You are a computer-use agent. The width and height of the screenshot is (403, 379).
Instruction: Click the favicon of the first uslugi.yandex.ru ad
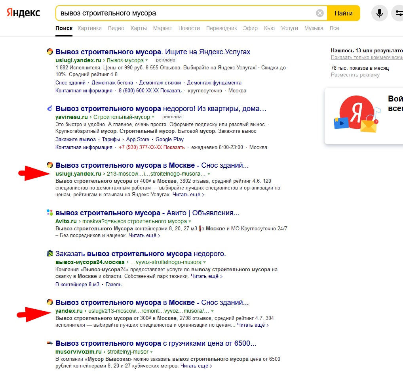tap(50, 52)
